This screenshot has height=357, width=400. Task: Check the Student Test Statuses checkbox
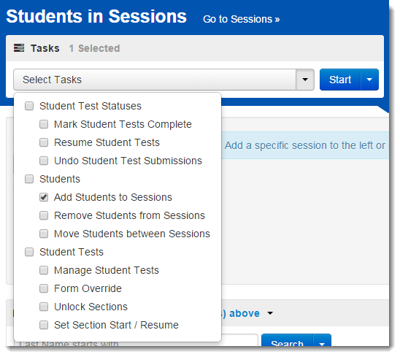(29, 106)
